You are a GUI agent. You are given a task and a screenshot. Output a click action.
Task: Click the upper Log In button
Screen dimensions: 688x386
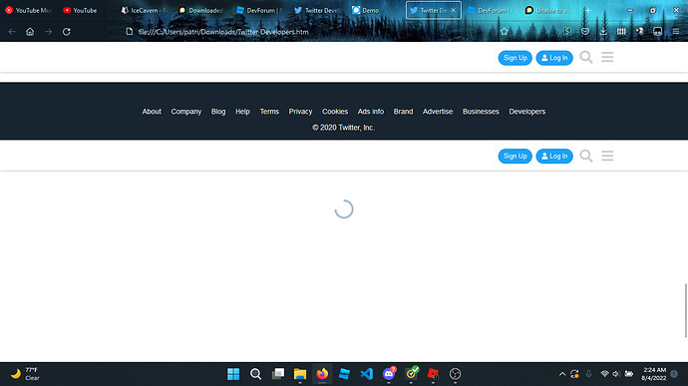[x=554, y=58]
